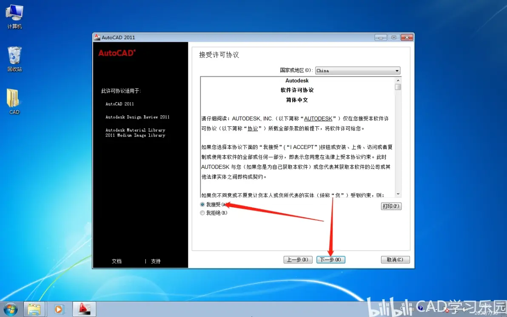Click 下一步(N) next button
The height and width of the screenshot is (317, 507).
click(331, 260)
